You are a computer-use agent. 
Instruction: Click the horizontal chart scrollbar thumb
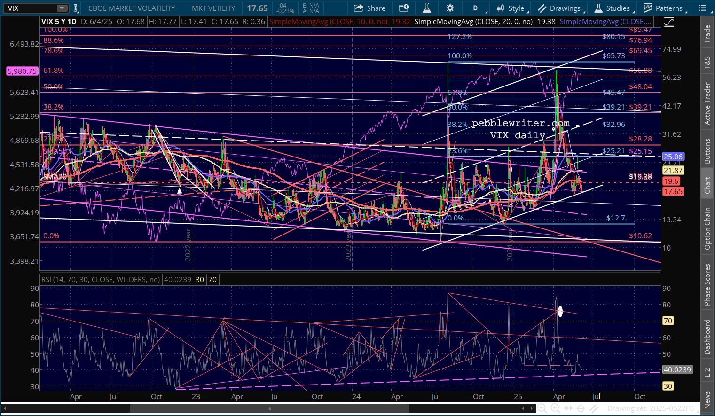(269, 408)
